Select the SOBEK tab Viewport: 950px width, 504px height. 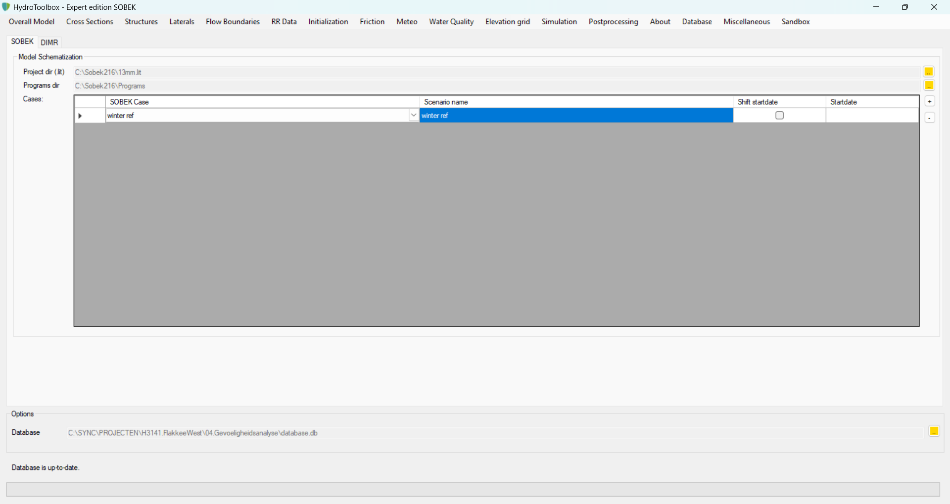coord(22,42)
